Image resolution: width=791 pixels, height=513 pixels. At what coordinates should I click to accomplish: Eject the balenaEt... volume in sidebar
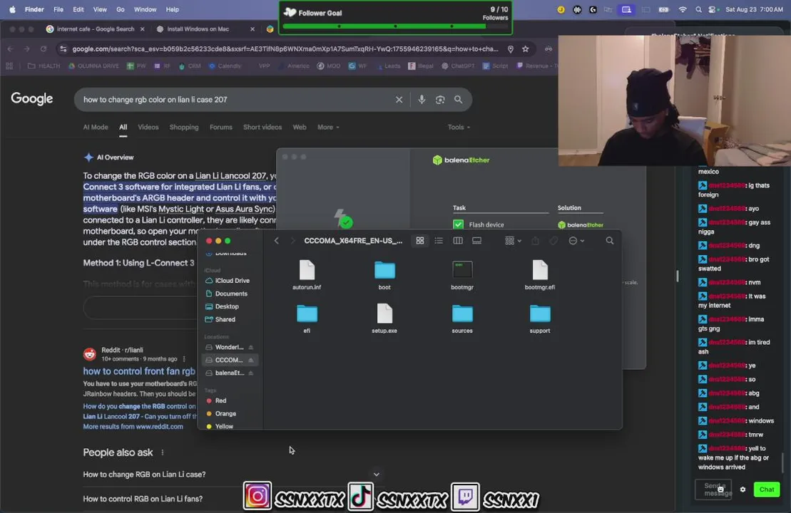point(251,373)
